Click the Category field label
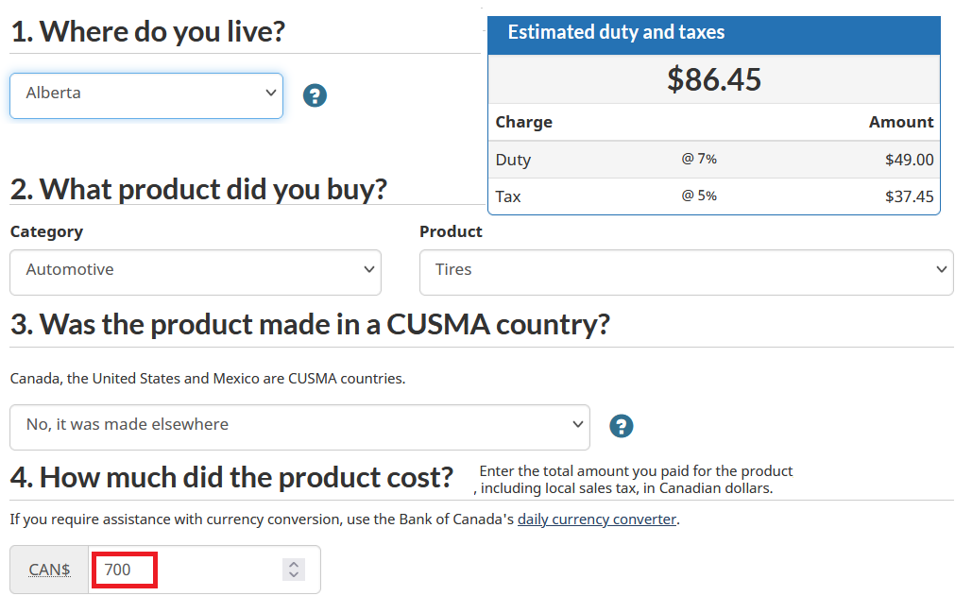This screenshot has height=596, width=955. (x=46, y=231)
